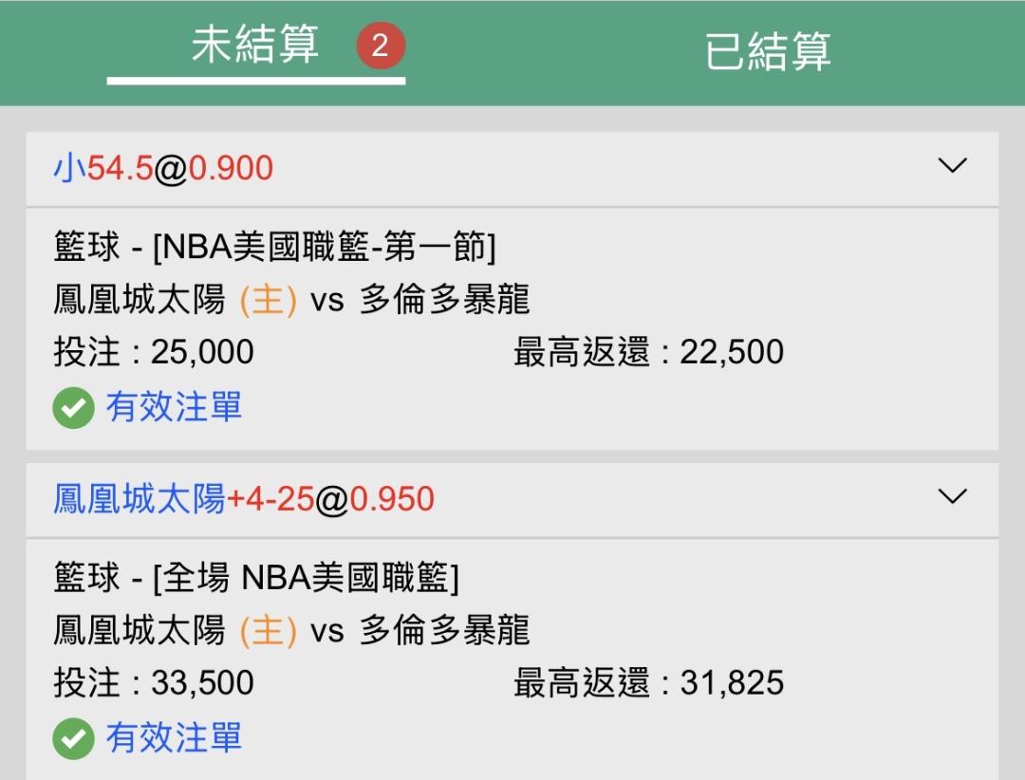Expand the 小54.5@0.900 bet chevron
The width and height of the screenshot is (1025, 780).
pyautogui.click(x=952, y=166)
